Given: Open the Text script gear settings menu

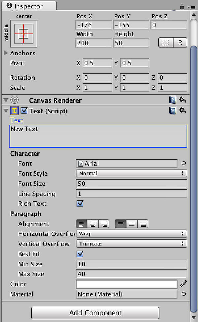Looking at the screenshot, I should pyautogui.click(x=182, y=111).
